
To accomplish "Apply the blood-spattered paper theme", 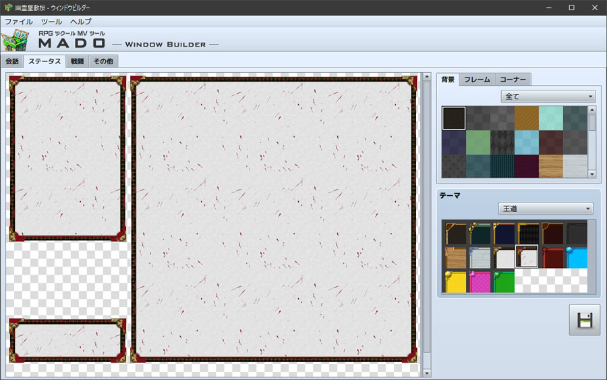I will tap(527, 256).
